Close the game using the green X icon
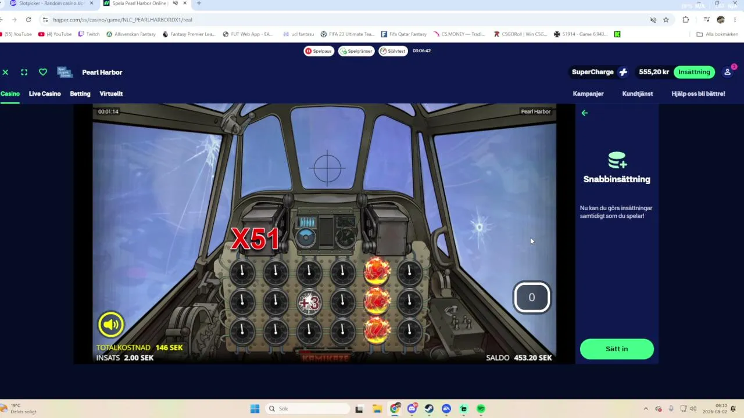 click(5, 72)
